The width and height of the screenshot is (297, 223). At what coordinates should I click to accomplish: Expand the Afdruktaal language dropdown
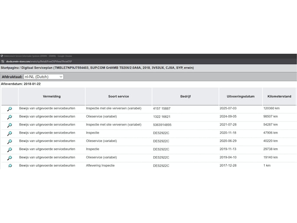click(x=44, y=77)
